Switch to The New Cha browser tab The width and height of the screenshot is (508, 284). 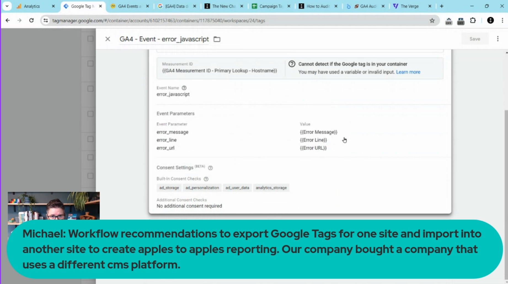[x=223, y=6]
